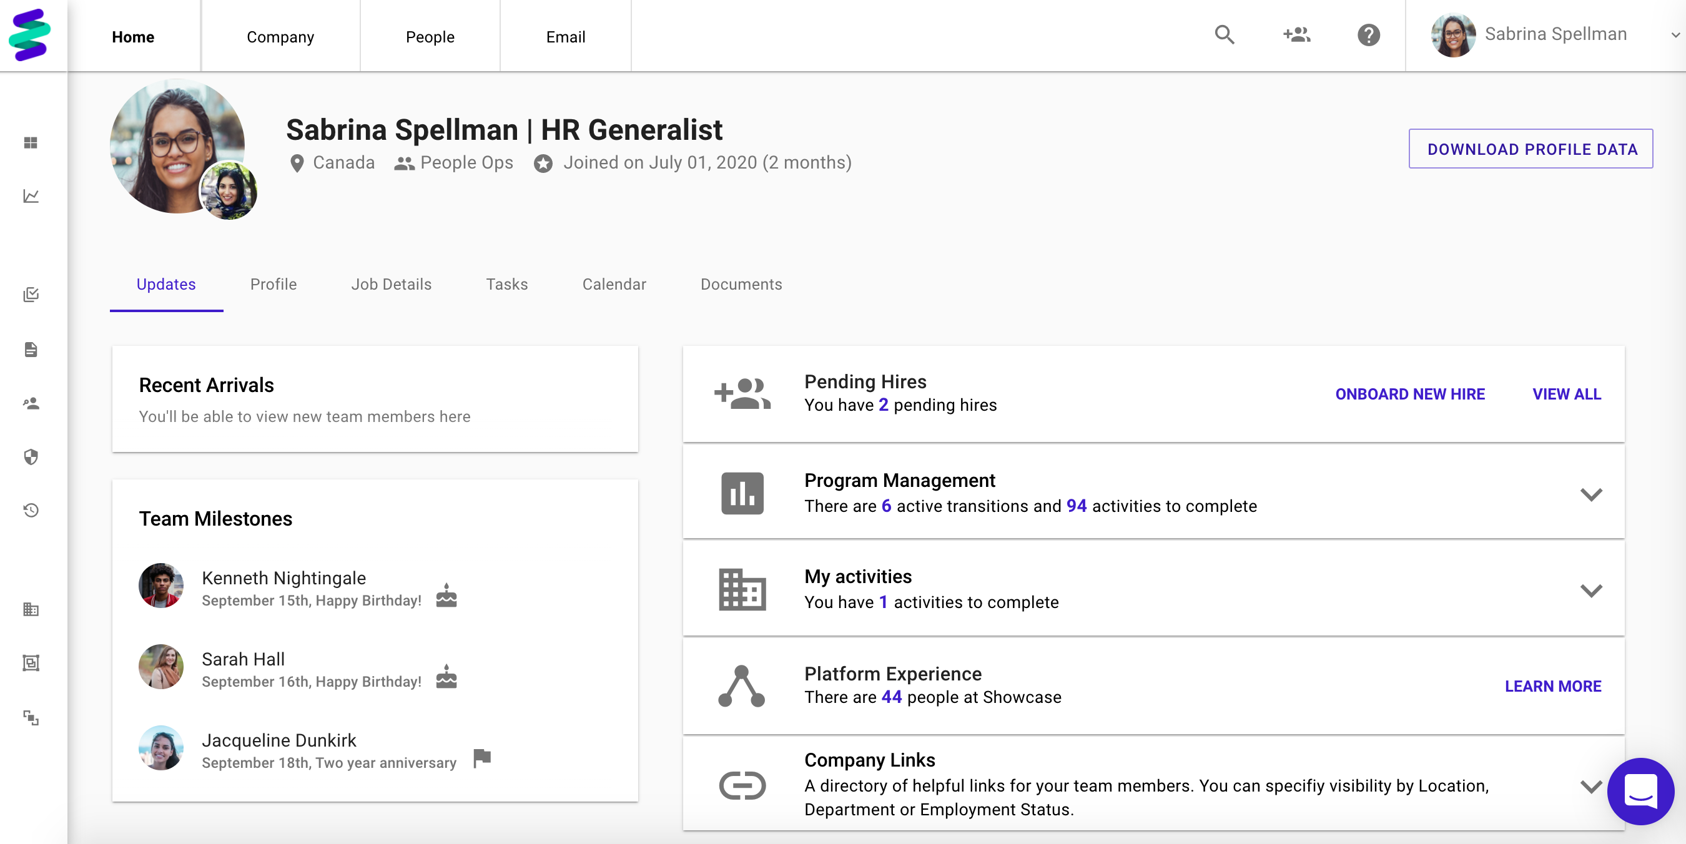Expand the Program Management section
This screenshot has width=1686, height=844.
pyautogui.click(x=1590, y=494)
